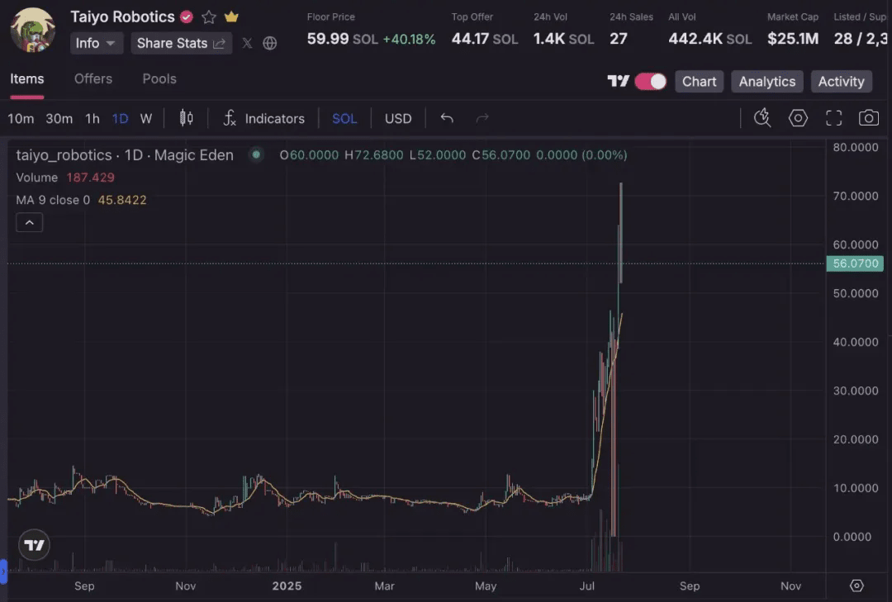Click the undo arrow in chart toolbar
The image size is (892, 602).
click(447, 118)
